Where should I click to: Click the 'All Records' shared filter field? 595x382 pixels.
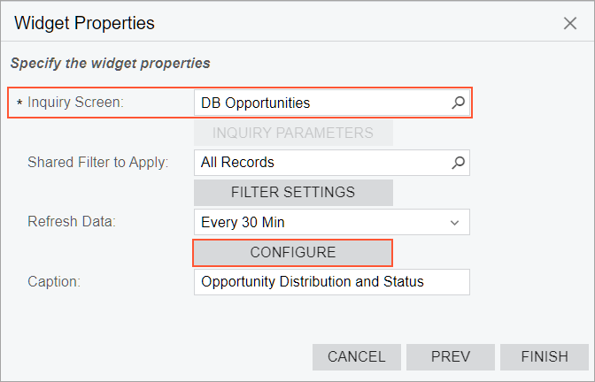(321, 163)
